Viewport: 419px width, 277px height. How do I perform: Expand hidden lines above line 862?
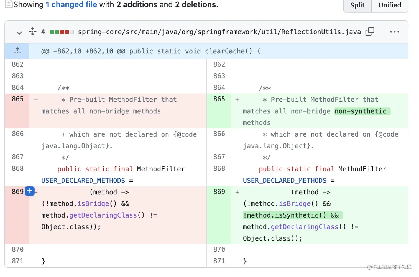pyautogui.click(x=17, y=51)
